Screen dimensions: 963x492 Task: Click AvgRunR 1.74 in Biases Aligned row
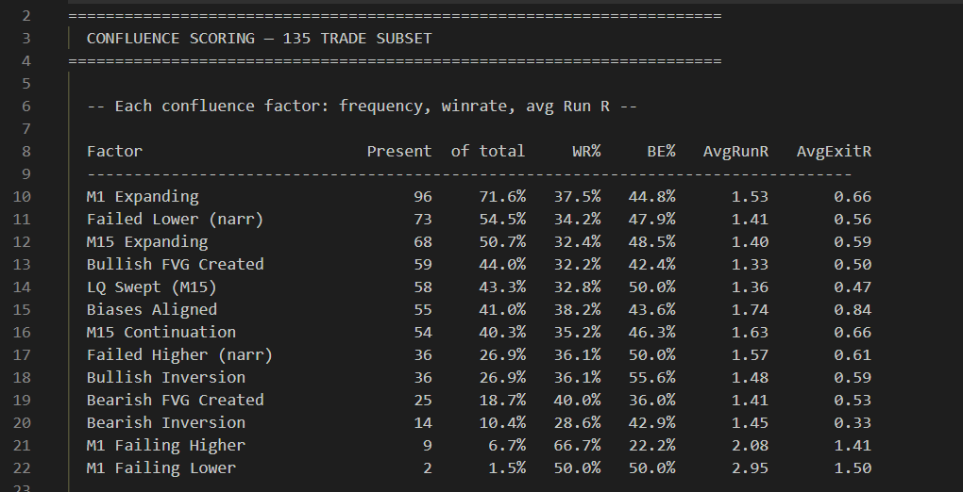pos(750,310)
